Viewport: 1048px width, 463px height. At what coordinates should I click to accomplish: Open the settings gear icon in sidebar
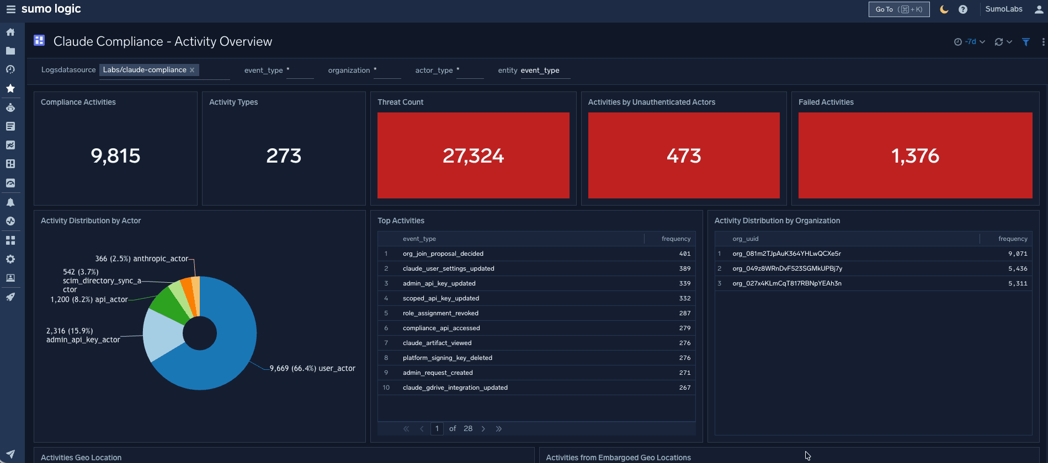[10, 259]
